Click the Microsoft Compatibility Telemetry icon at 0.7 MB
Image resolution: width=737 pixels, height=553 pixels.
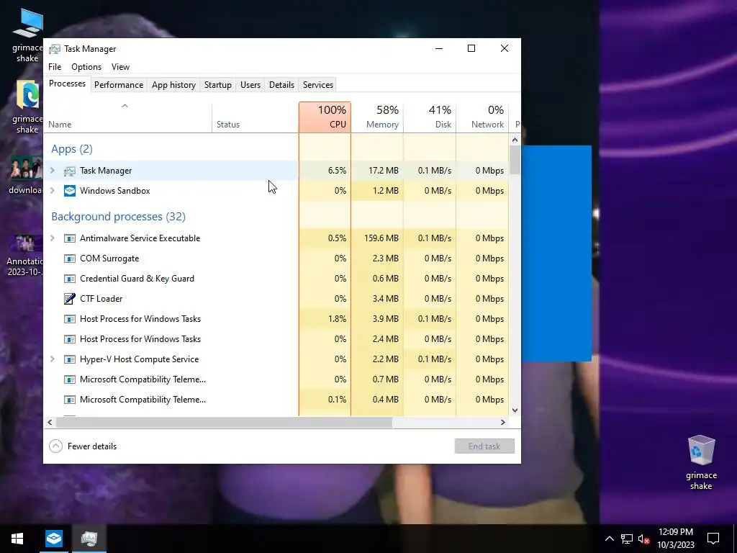[x=70, y=379]
